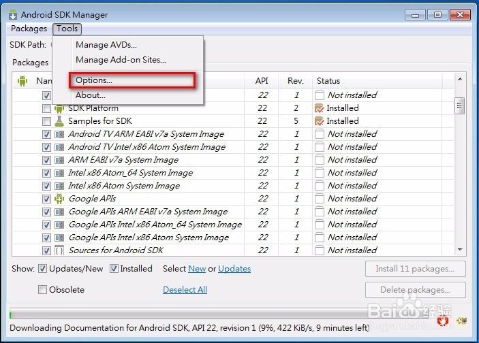Click the Google APIs android icon
This screenshot has height=343, width=479.
click(x=59, y=199)
